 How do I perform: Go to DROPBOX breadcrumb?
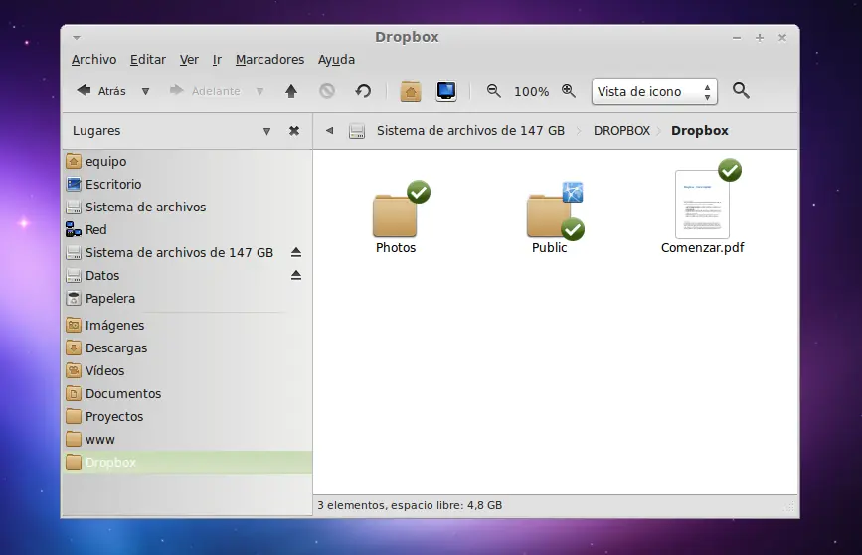click(621, 131)
